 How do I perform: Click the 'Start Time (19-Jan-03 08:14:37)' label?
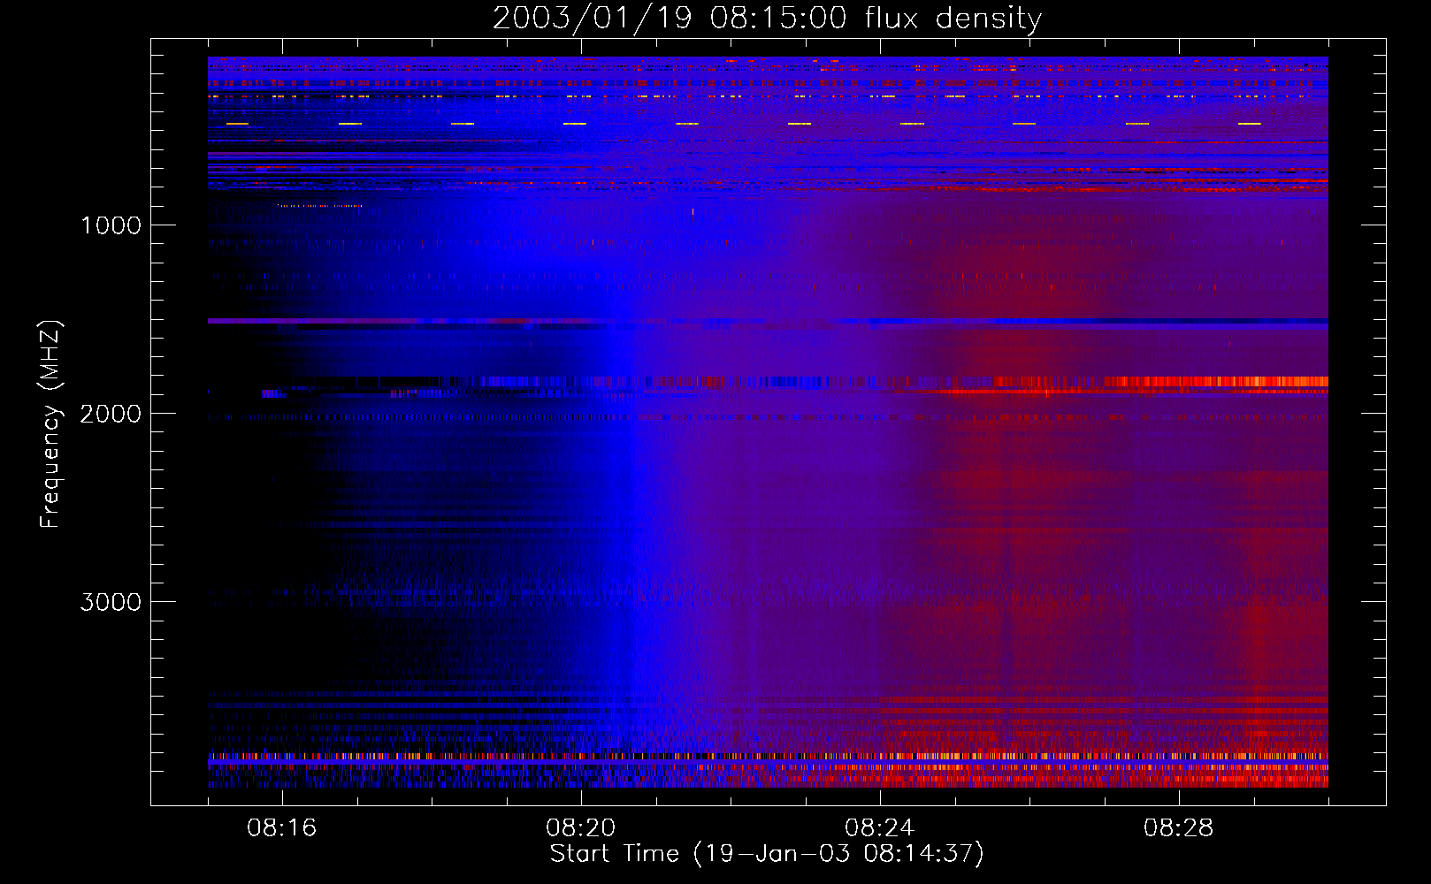click(x=767, y=854)
